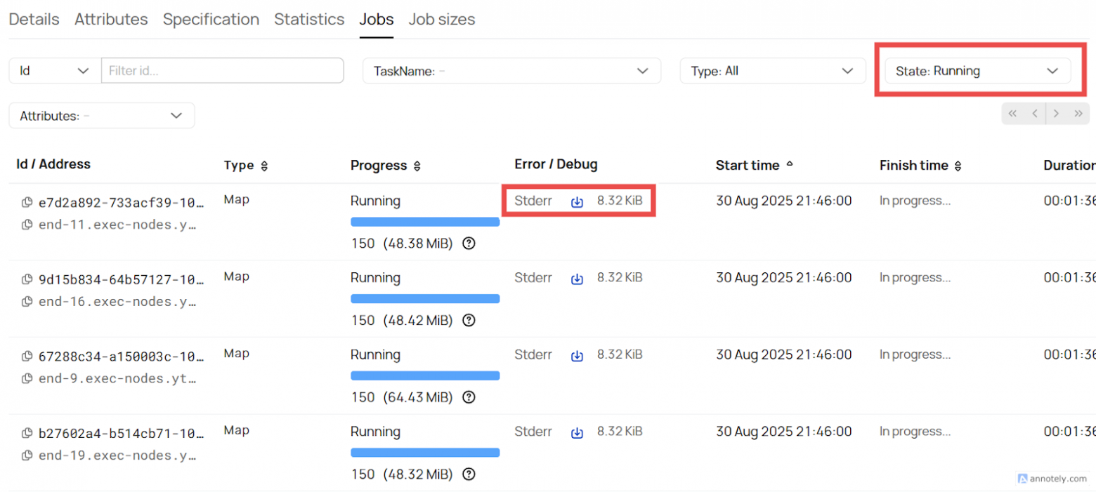Image resolution: width=1096 pixels, height=492 pixels.
Task: Open the help tooltip next to 48.38 MiB
Action: pyautogui.click(x=469, y=244)
